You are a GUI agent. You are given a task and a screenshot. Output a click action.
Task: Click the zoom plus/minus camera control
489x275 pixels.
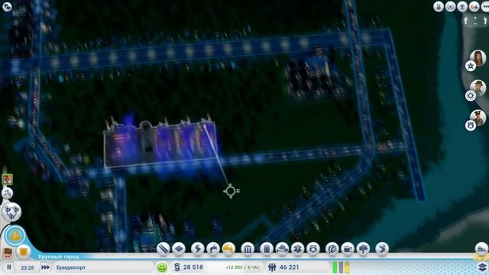475,21
